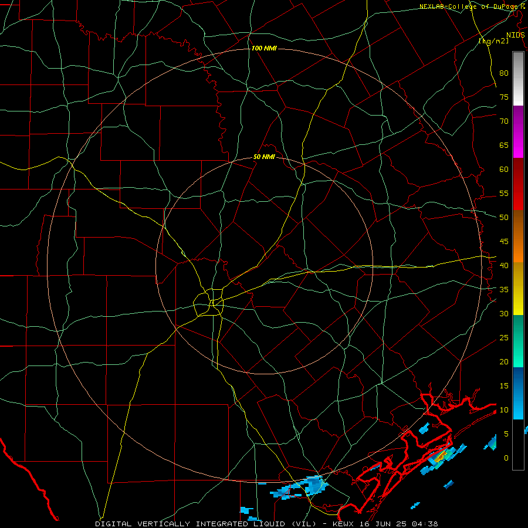This screenshot has width=528, height=528.
Task: Click the 04:38 timestamp in the footer
Action: pyautogui.click(x=426, y=524)
